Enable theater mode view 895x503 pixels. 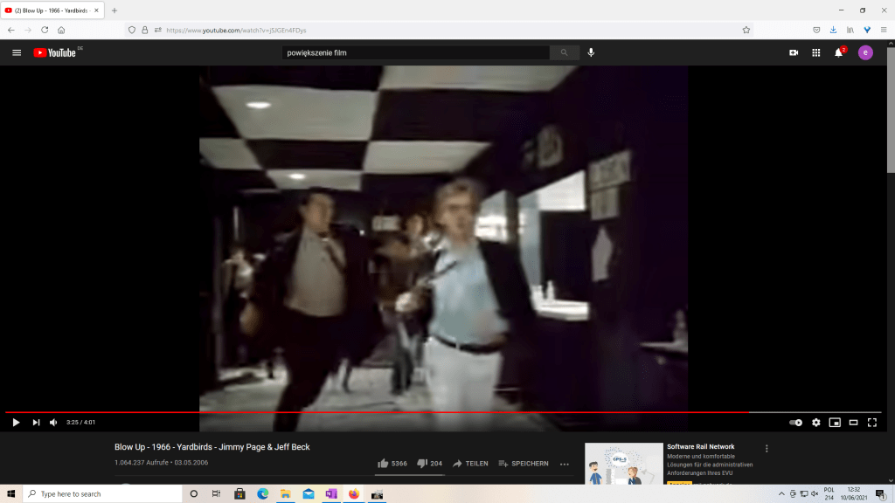[854, 423]
